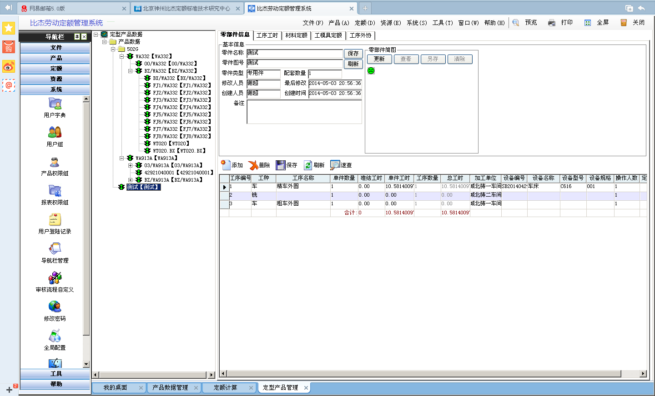Click the 备注 text area
The image size is (655, 396).
tap(304, 112)
